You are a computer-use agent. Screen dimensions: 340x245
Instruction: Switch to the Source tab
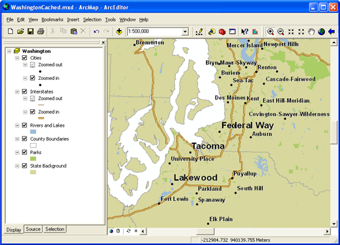click(x=33, y=229)
